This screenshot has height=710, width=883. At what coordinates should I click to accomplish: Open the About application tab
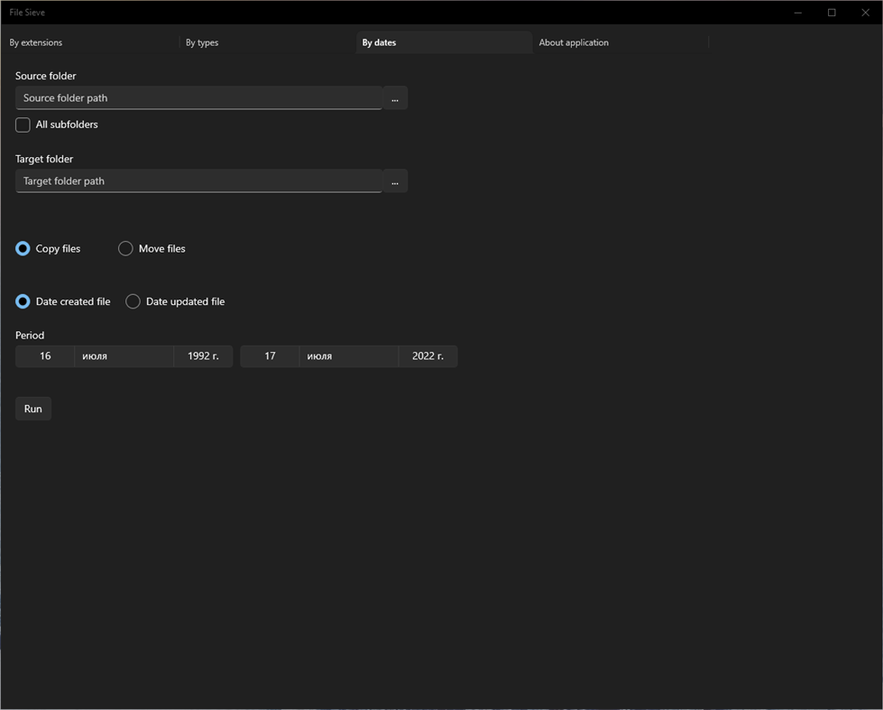(x=574, y=42)
